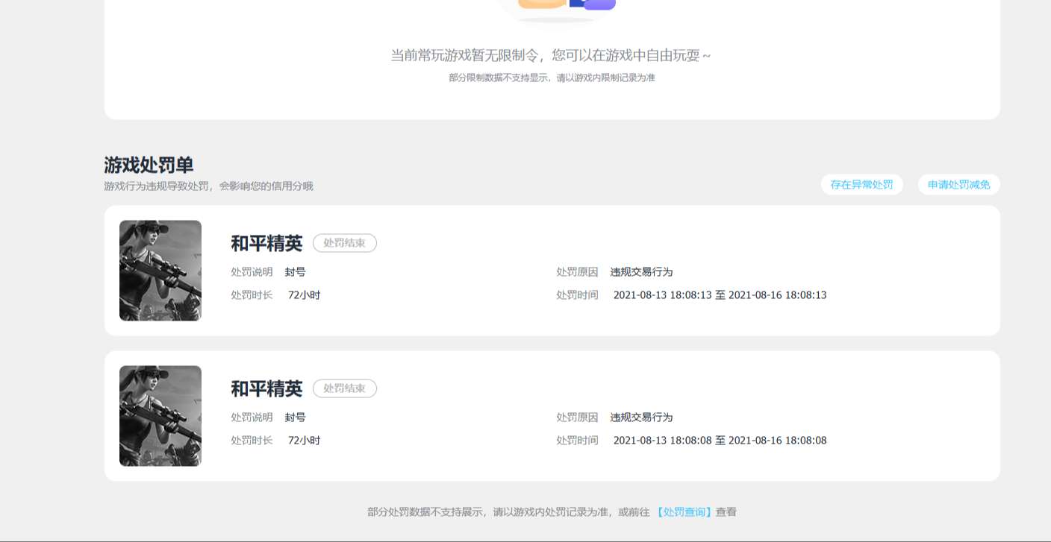Screen dimensions: 1051x542
Task: Click the 处罚原因 label in the 18:08:13 card
Action: click(x=577, y=272)
